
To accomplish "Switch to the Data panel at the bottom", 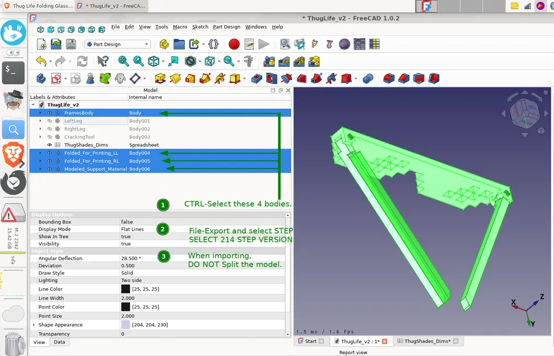I will pyautogui.click(x=59, y=342).
